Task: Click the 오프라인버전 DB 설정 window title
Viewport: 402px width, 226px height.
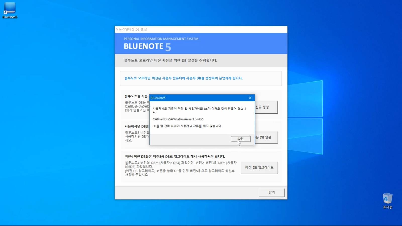Action: 131,29
